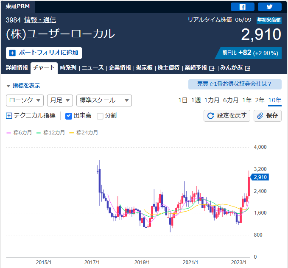Share the page via Twitter icon
This screenshot has width=288, height=268.
(269, 7)
